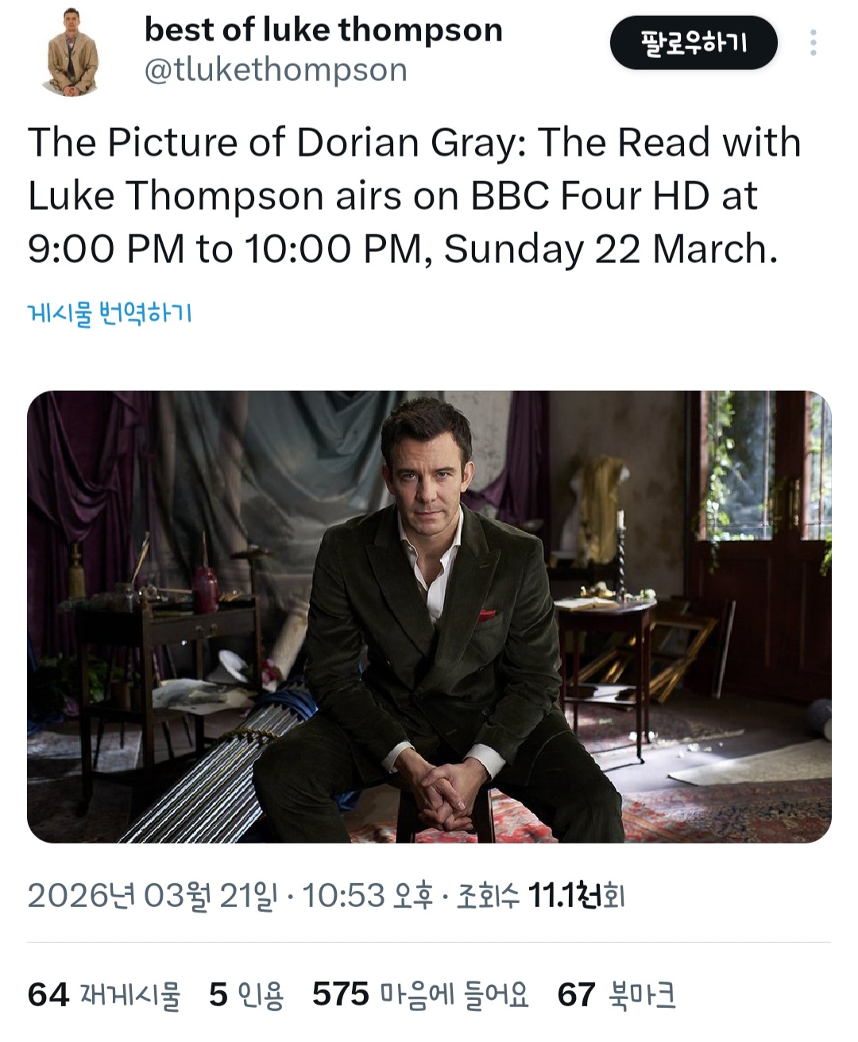
Task: Click the tweet text mentioning Dorian Gray
Action: pyautogui.click(x=413, y=195)
